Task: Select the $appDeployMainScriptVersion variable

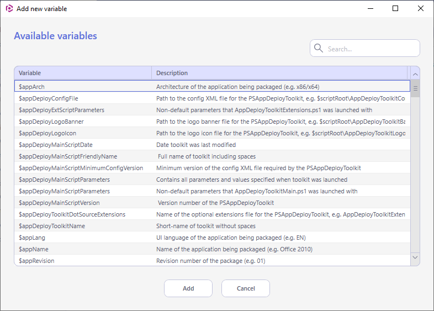Action: tap(59, 203)
